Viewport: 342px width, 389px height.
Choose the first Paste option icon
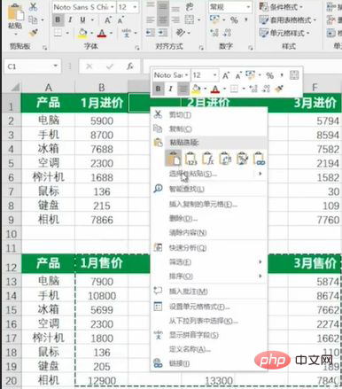click(x=174, y=159)
